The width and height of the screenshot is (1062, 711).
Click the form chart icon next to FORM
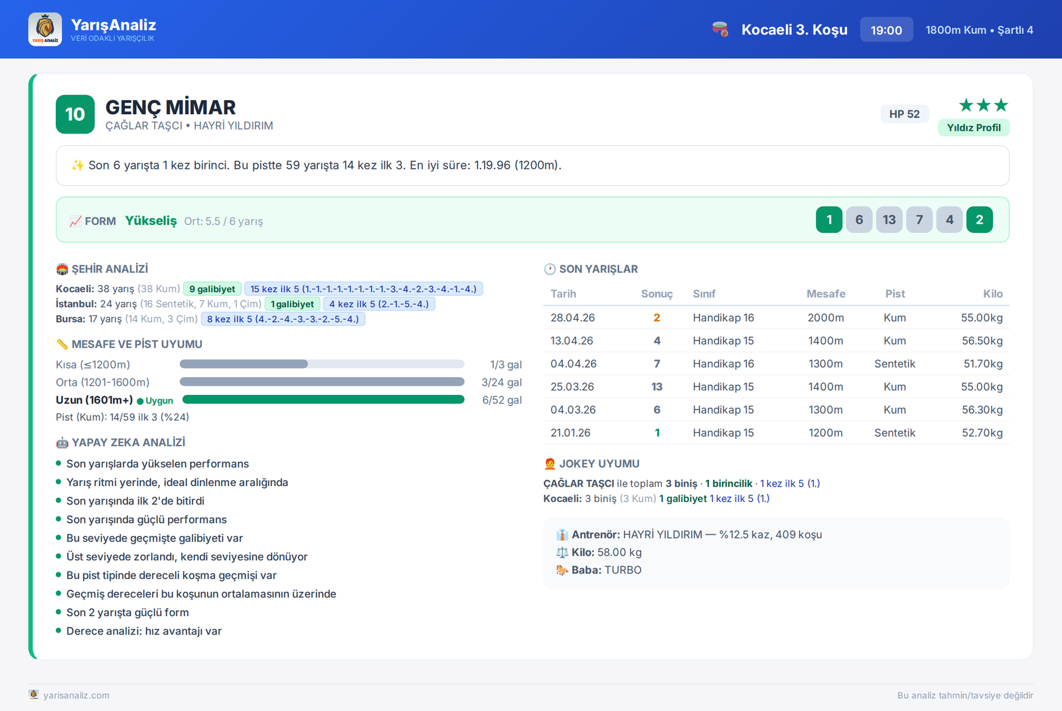76,221
